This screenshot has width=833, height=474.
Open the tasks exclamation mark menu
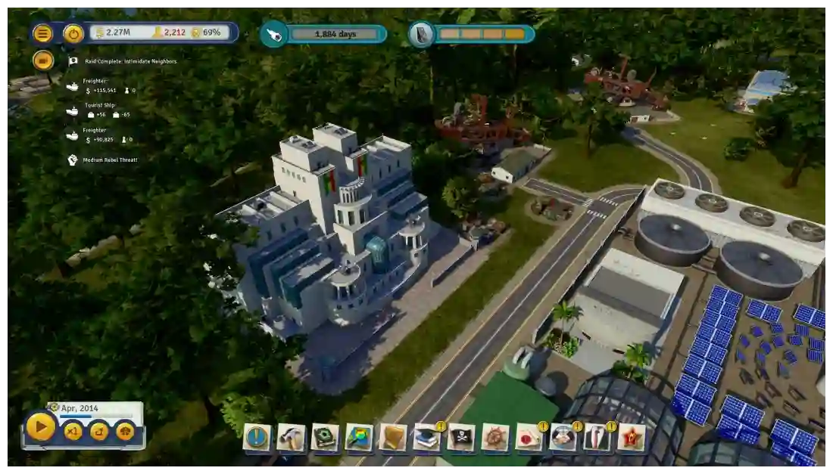click(x=257, y=438)
